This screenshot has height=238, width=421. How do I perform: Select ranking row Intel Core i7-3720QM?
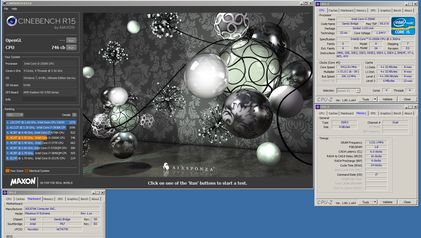click(x=41, y=148)
